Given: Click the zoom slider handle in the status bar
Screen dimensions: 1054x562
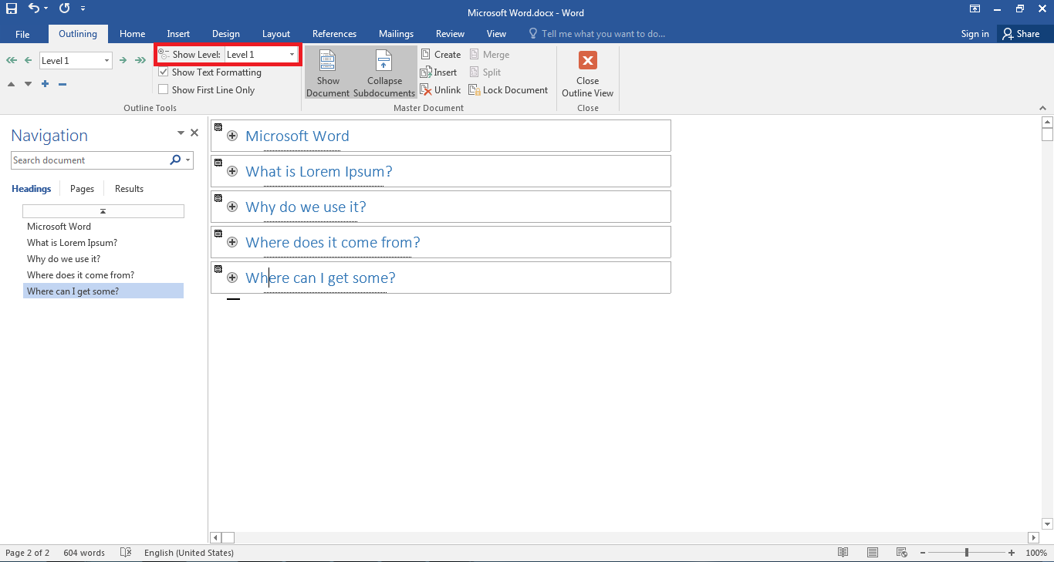Looking at the screenshot, I should pos(966,553).
